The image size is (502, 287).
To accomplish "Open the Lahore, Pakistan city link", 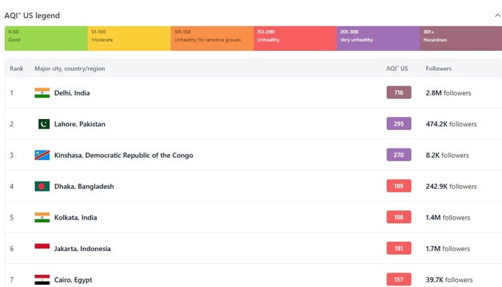I will tap(80, 124).
